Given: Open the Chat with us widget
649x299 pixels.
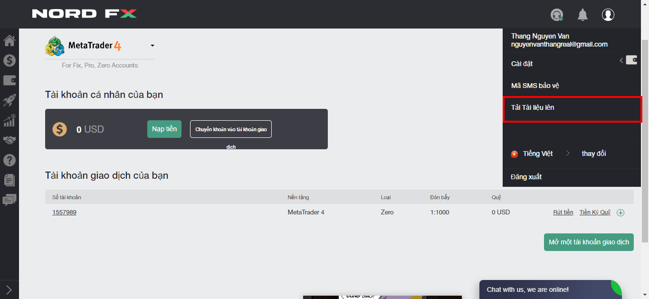Looking at the screenshot, I should pyautogui.click(x=550, y=289).
